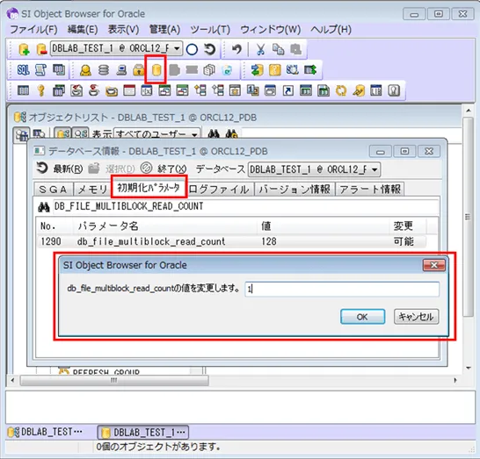480x459 pixels.
Task: Click the 最新(R) refresh button
Action: [60, 169]
